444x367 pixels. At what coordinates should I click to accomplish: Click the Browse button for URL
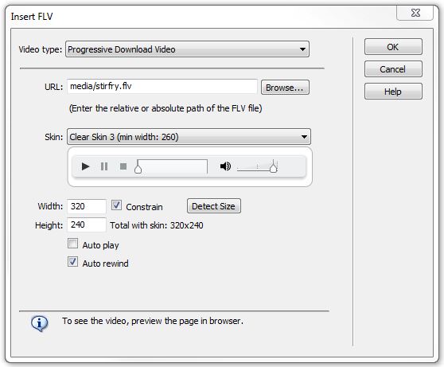[285, 88]
